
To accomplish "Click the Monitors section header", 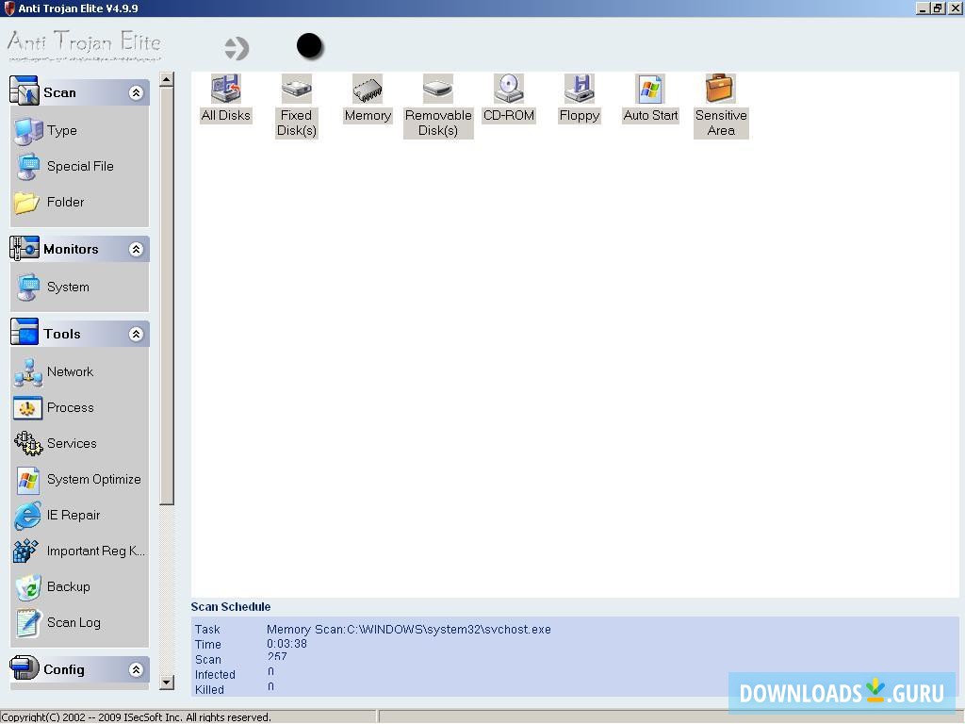I will (x=79, y=249).
